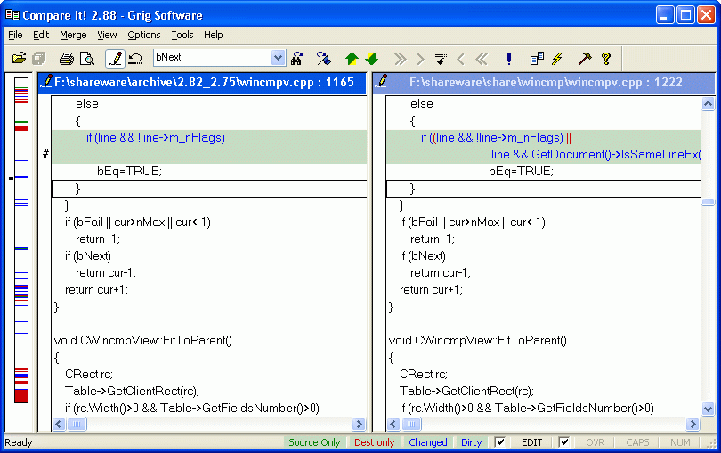This screenshot has height=453, width=721.
Task: Toggle the edit mode pencil button
Action: (115, 59)
